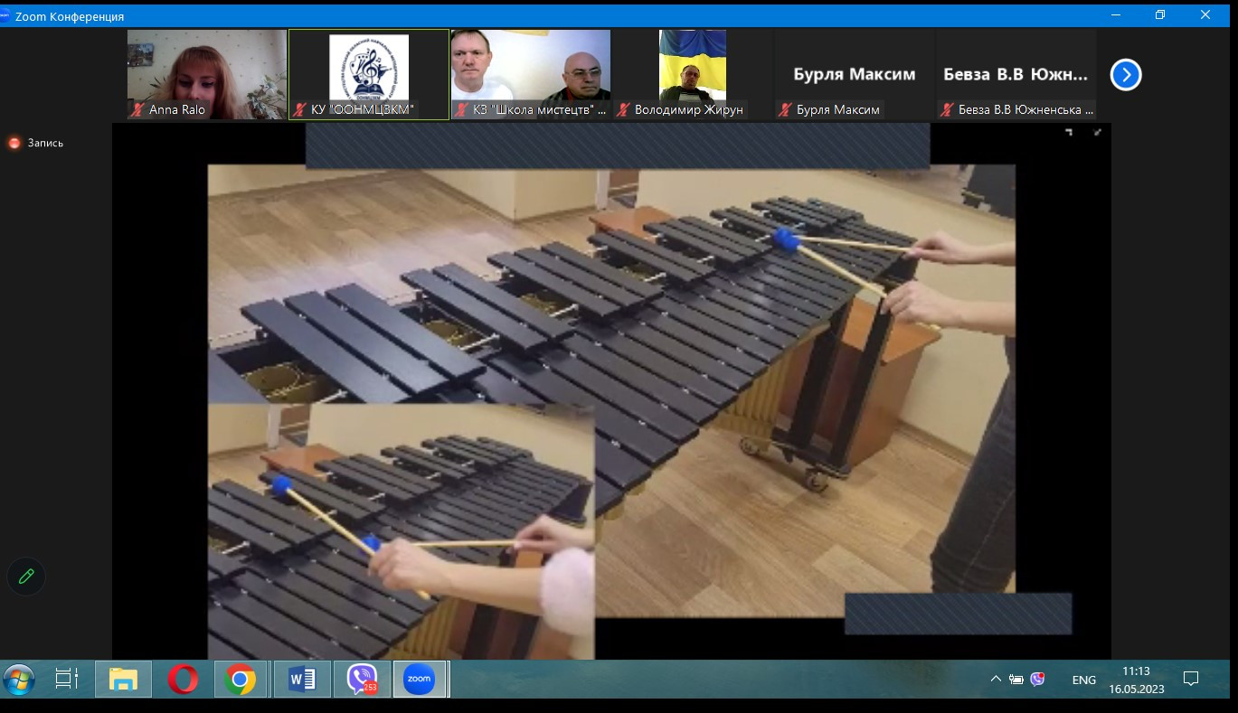
Task: Open the Windows Start menu
Action: (x=19, y=679)
